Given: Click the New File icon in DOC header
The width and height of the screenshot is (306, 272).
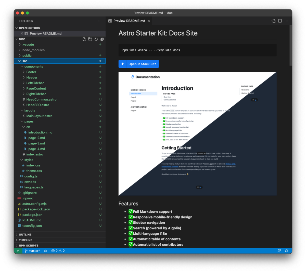Looking at the screenshot, I should pyautogui.click(x=84, y=39).
